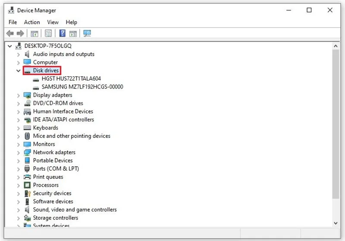
Task: Click the Display adapters icon
Action: click(27, 95)
